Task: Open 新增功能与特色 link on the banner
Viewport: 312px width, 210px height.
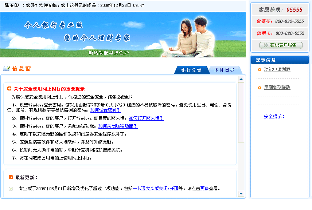Action: [x=109, y=53]
